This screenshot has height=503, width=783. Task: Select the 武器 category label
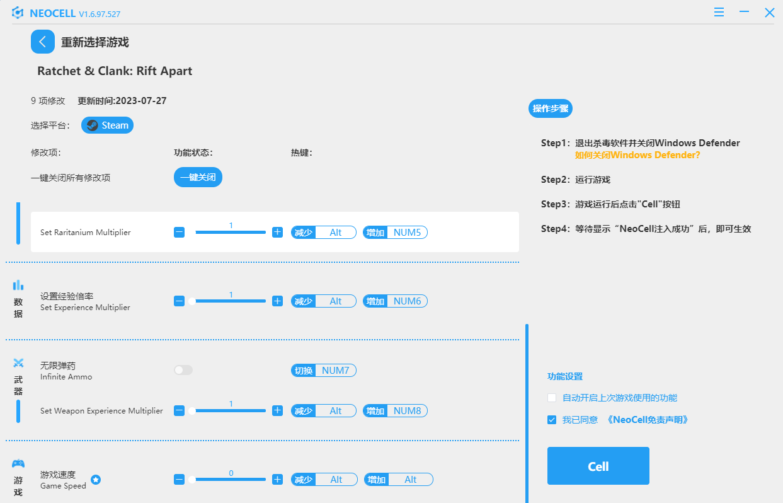[x=18, y=386]
